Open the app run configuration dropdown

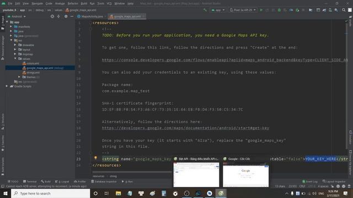(218, 10)
